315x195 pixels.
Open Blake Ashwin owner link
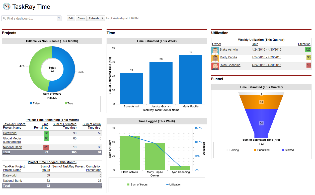[229, 50]
